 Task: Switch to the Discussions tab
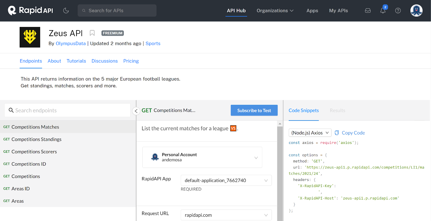pos(105,61)
